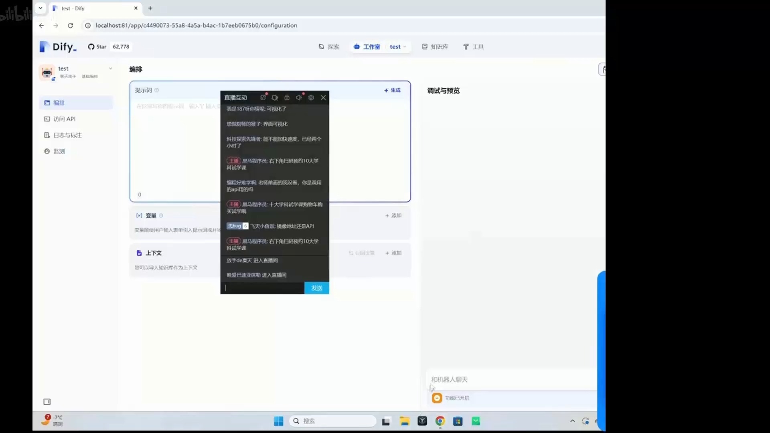The image size is (770, 433).
Task: Select 访问 API in sidebar
Action: [64, 119]
